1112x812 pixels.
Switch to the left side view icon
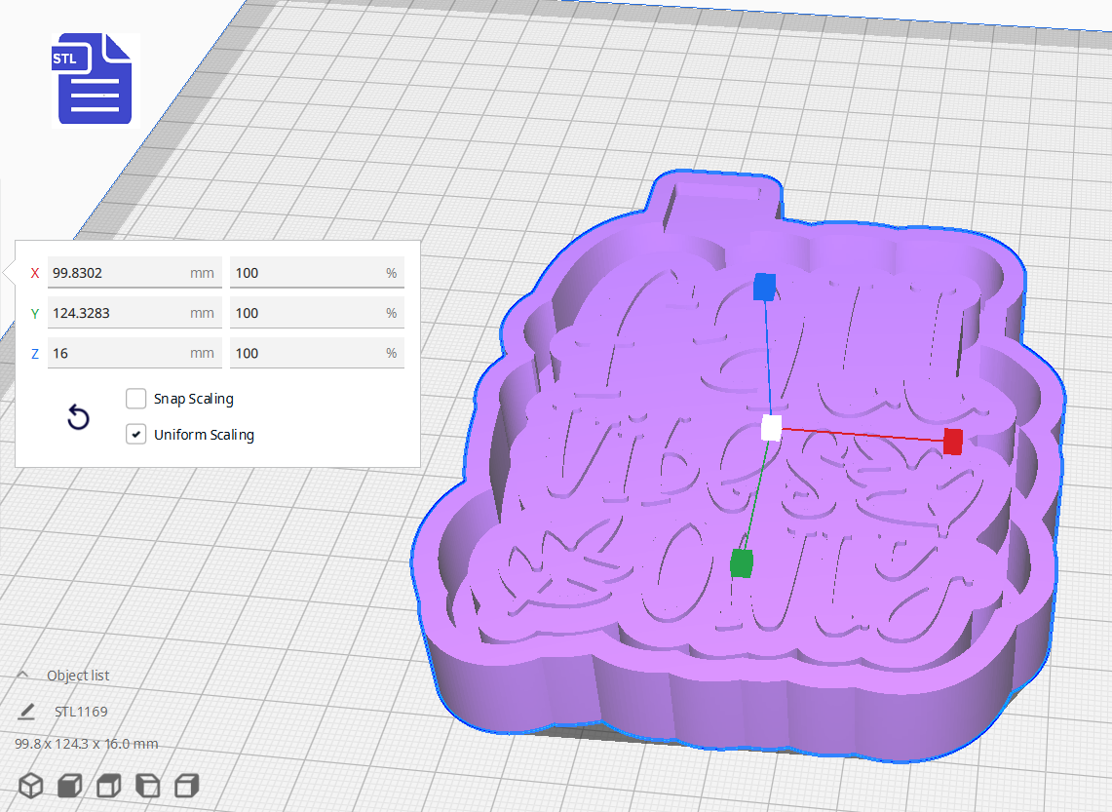coord(147,785)
